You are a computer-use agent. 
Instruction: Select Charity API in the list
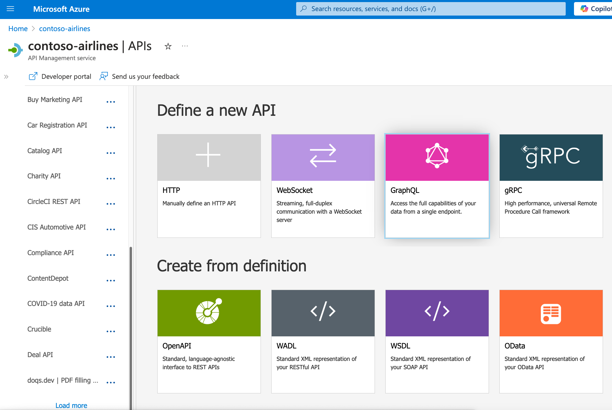[x=44, y=176]
